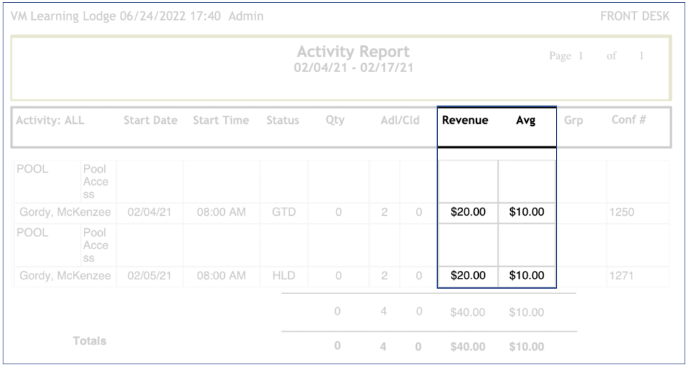Click the Grp column header
Screen dimensions: 688x367
pyautogui.click(x=574, y=121)
